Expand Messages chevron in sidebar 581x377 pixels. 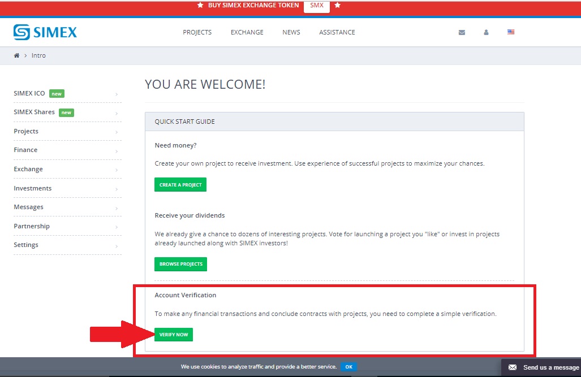tap(117, 208)
